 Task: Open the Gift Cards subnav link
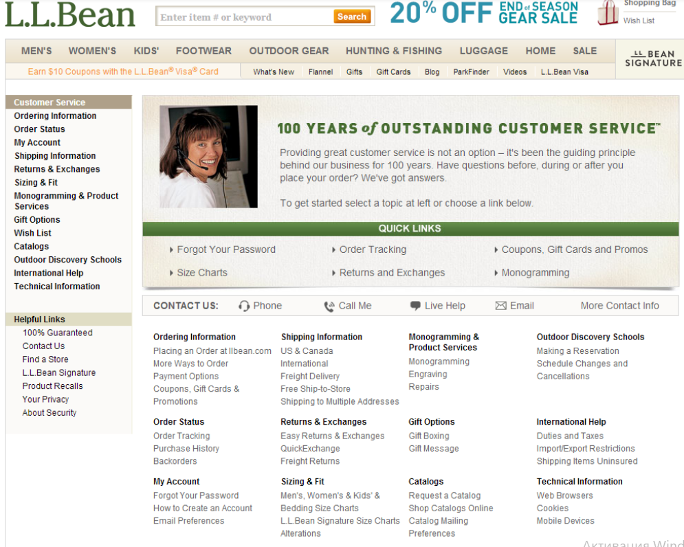tap(393, 72)
